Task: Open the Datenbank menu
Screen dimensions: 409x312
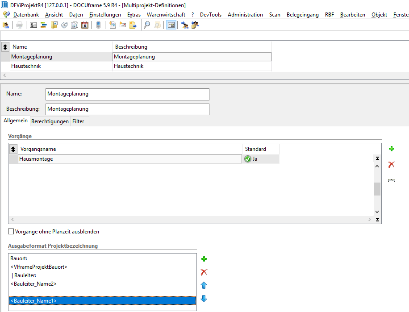Action: point(26,15)
